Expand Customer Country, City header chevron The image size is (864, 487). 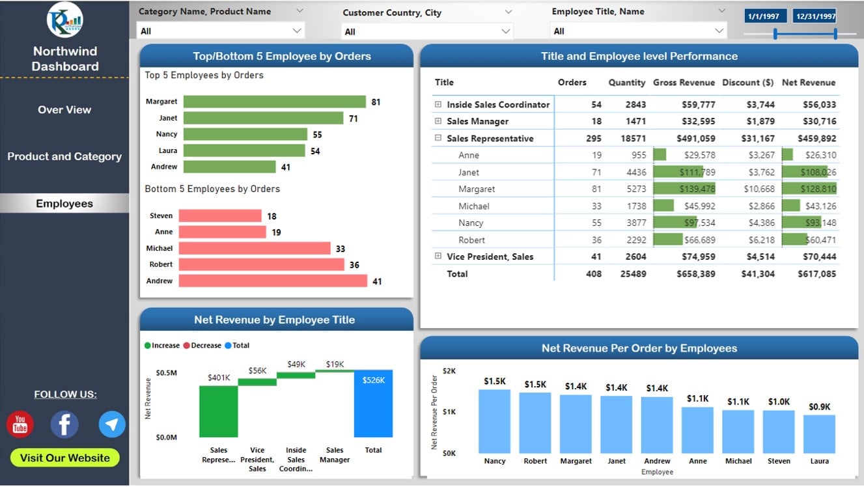click(509, 12)
